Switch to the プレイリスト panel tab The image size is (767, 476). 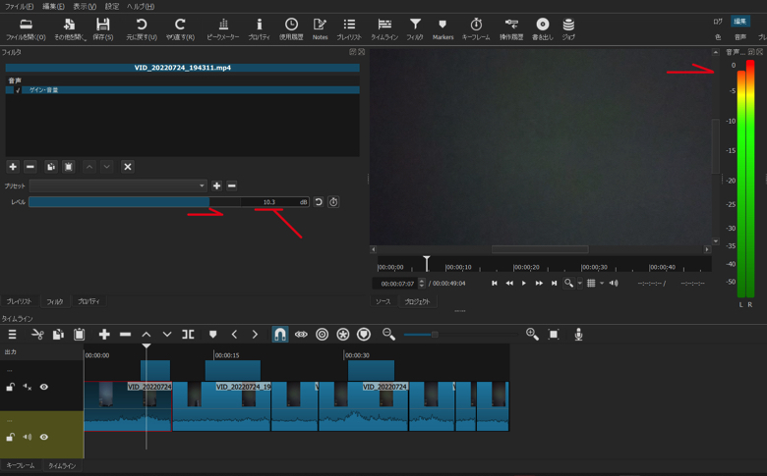pos(19,301)
